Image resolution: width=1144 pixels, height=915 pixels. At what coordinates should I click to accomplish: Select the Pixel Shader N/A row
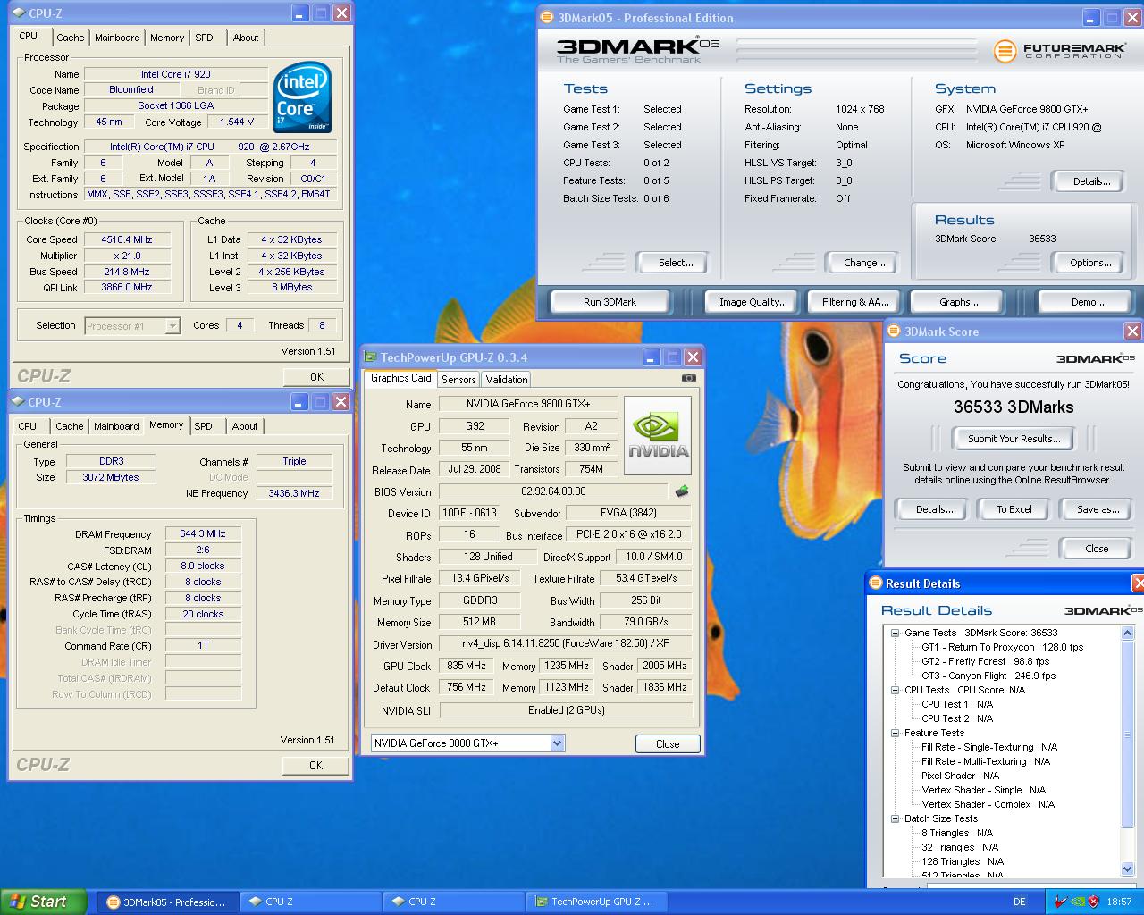tap(960, 776)
